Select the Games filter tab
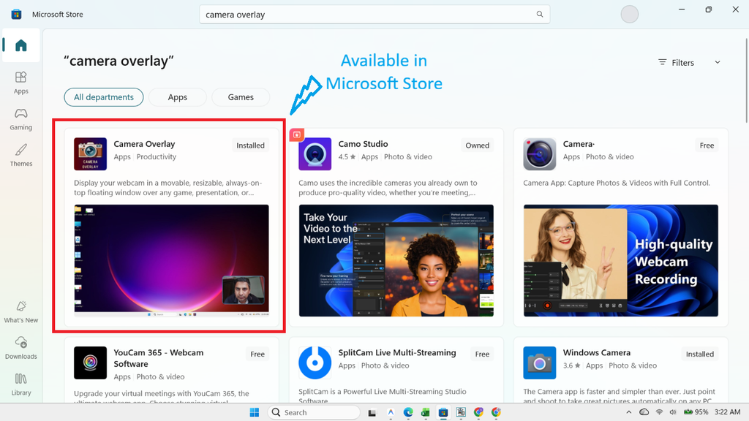Image resolution: width=749 pixels, height=421 pixels. [241, 97]
